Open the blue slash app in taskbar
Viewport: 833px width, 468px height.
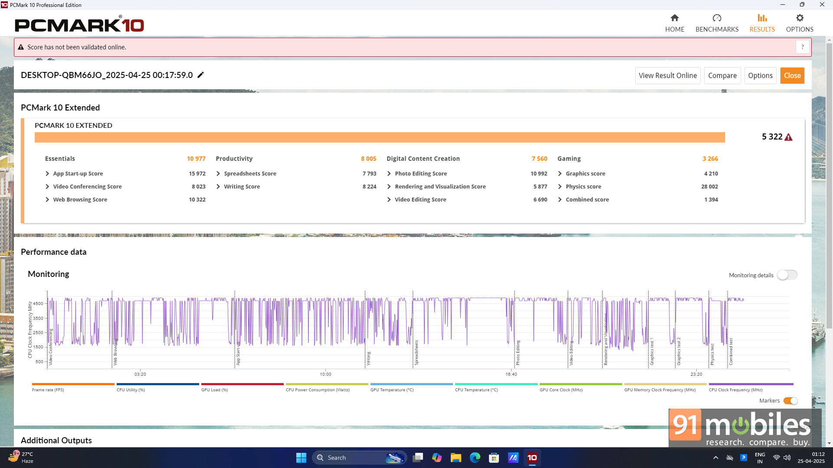513,458
